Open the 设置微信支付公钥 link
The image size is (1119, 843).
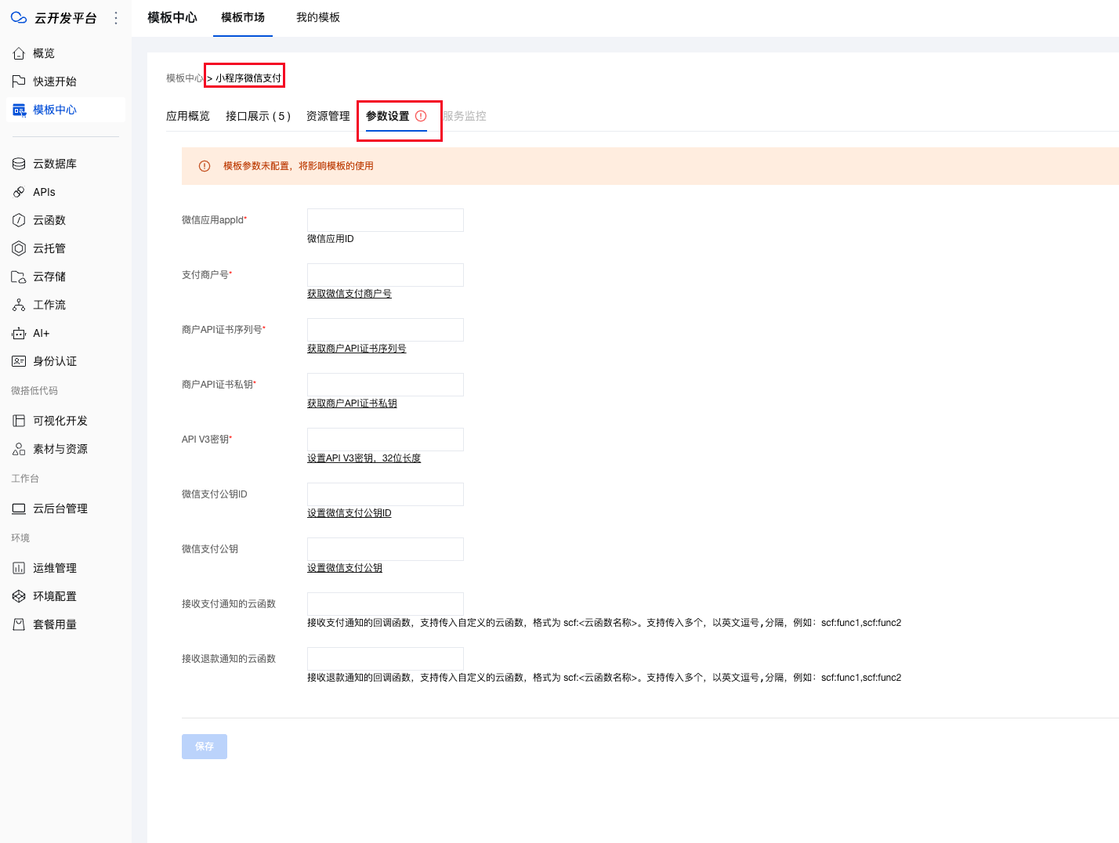point(345,568)
